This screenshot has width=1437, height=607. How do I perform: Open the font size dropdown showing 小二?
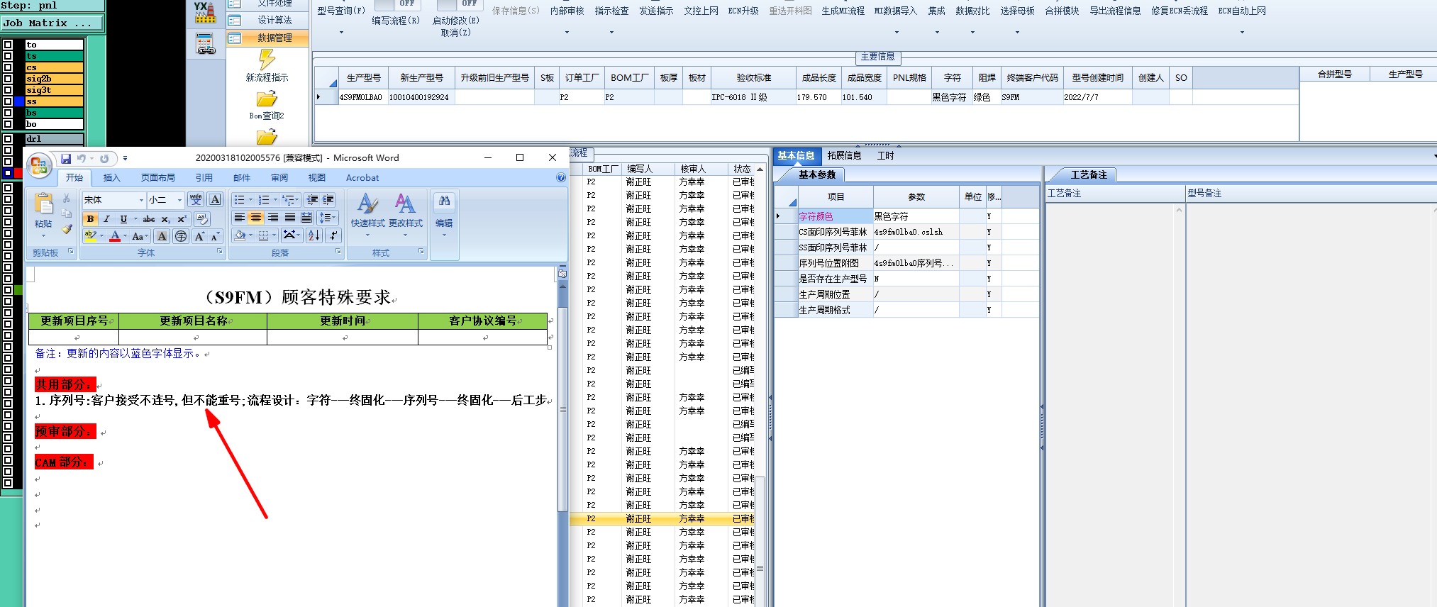(x=179, y=200)
